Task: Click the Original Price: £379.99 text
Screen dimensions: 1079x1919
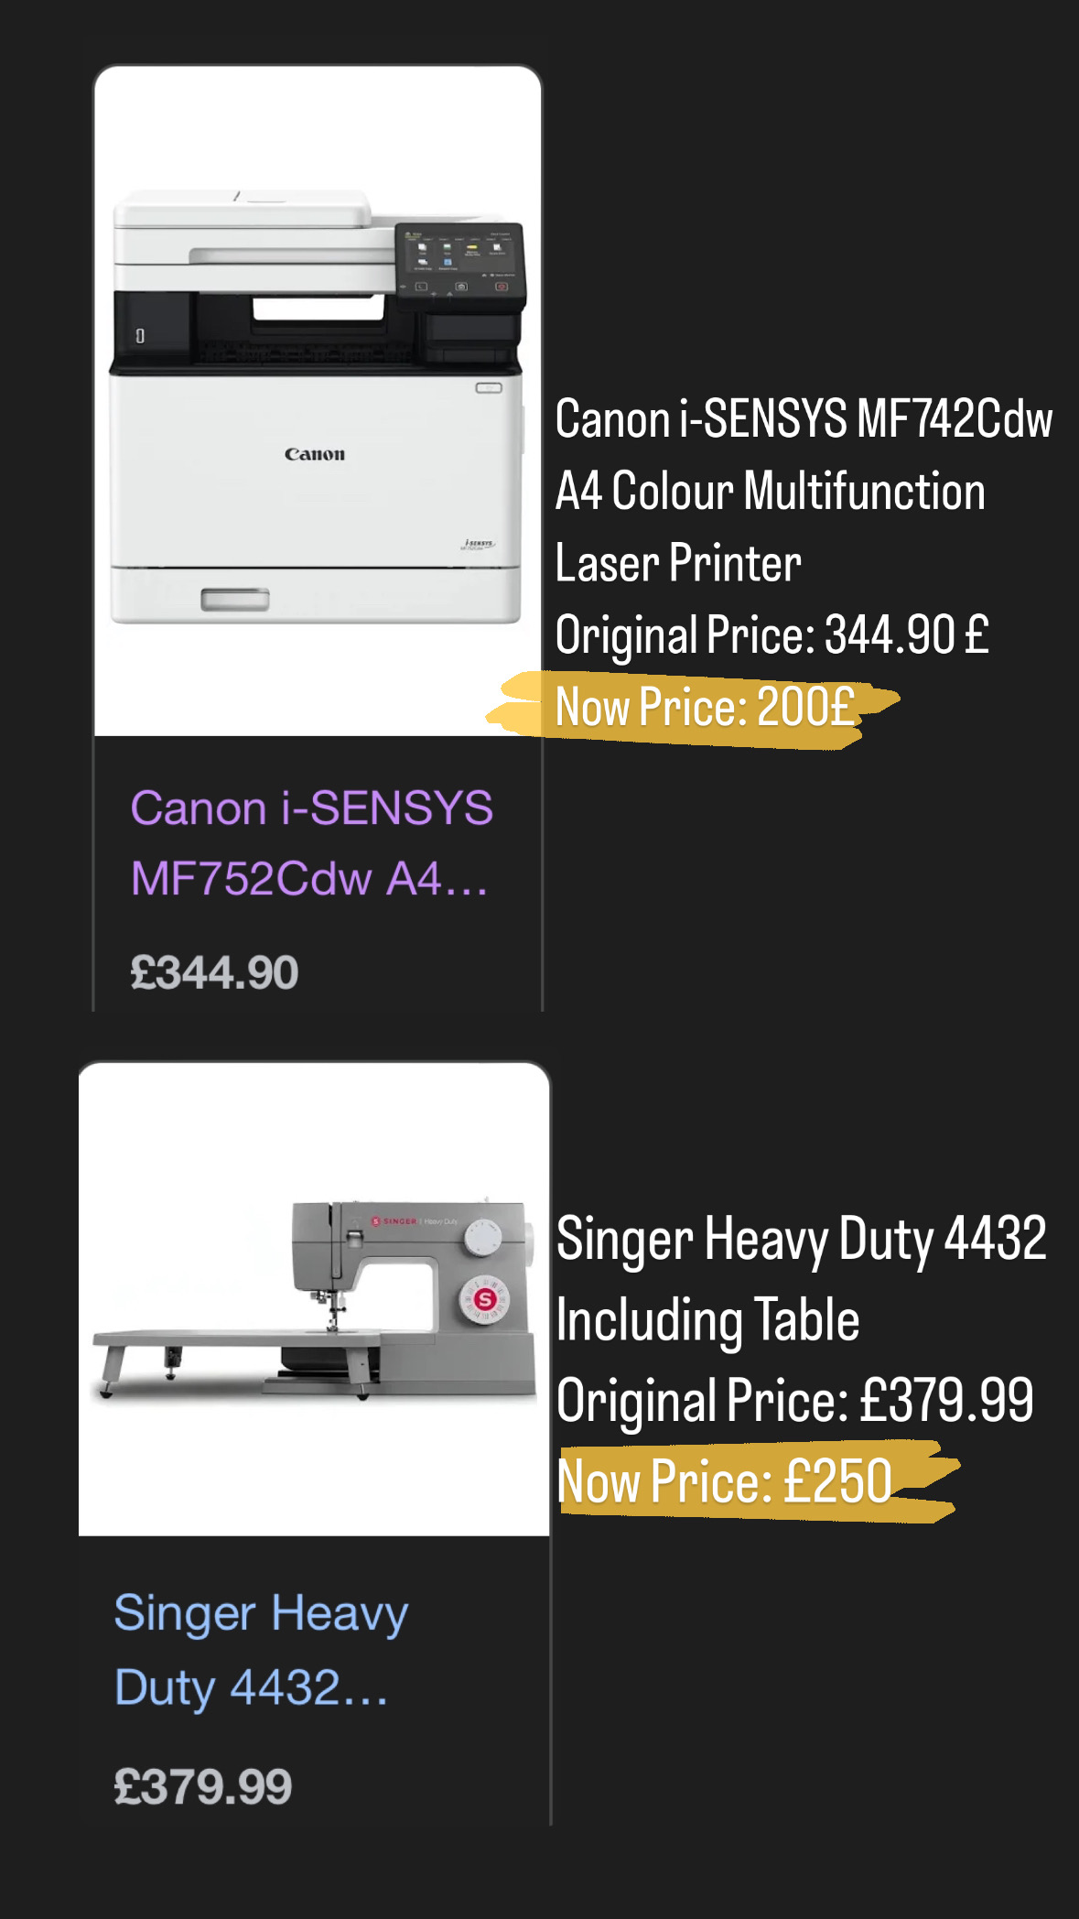Action: [x=795, y=1401]
